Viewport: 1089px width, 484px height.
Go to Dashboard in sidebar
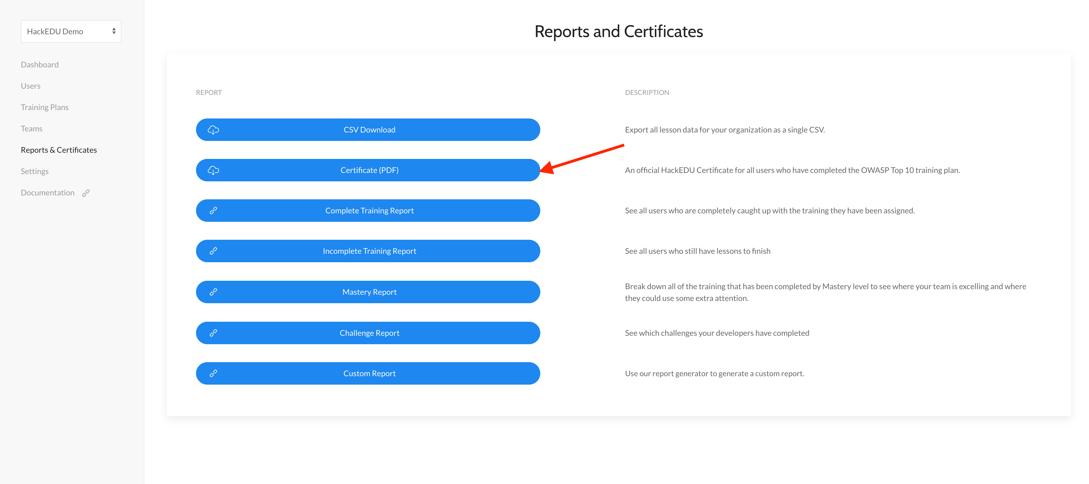point(40,65)
